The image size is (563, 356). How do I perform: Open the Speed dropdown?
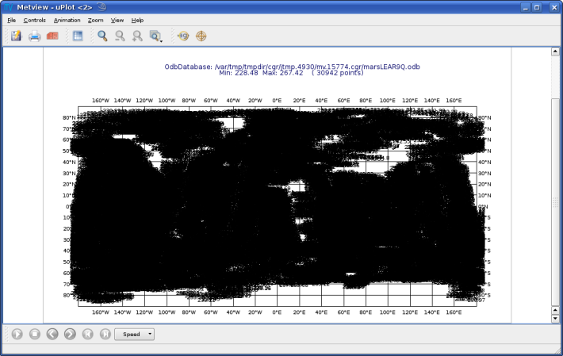click(134, 334)
